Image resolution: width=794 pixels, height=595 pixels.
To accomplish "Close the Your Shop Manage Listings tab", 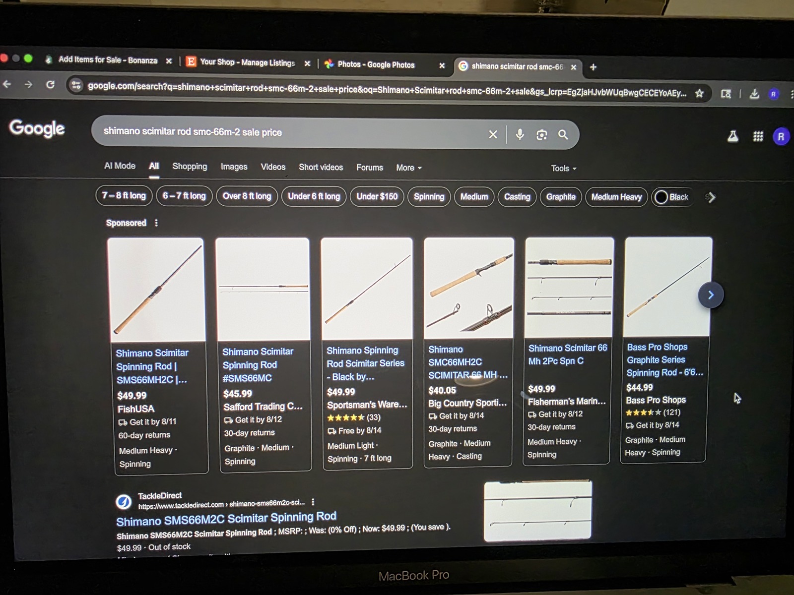I will (307, 63).
